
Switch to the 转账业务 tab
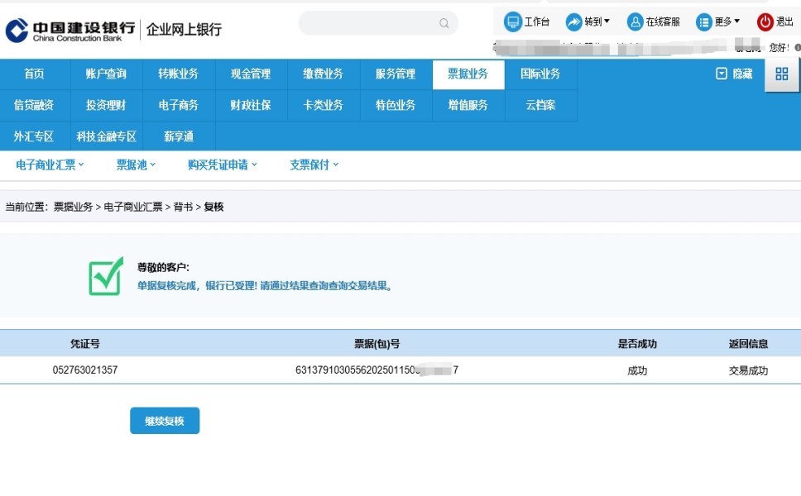[x=179, y=74]
